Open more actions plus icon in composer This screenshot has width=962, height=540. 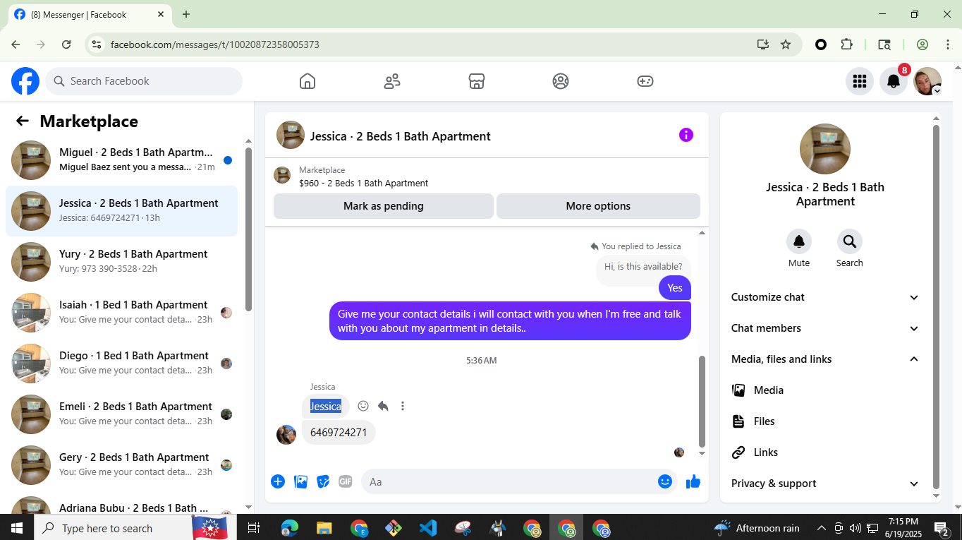(x=278, y=481)
